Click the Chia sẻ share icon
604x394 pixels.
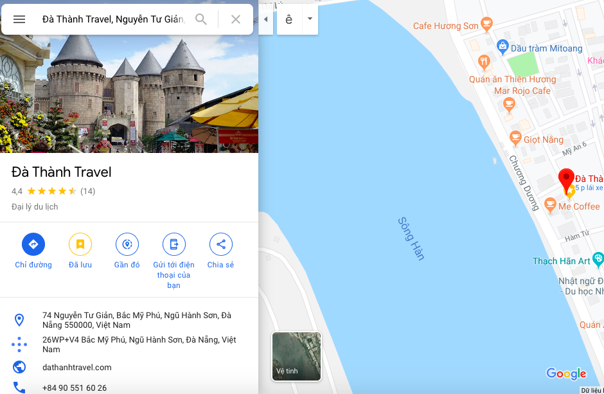pyautogui.click(x=221, y=244)
